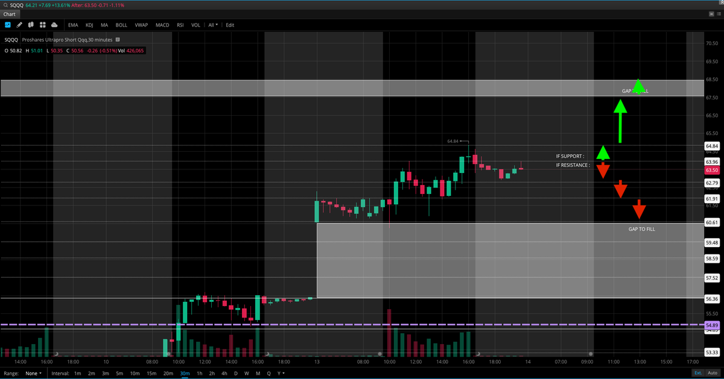Screen dimensions: 724x379
Task: Click the red 63.50 current price label
Action: pyautogui.click(x=711, y=171)
